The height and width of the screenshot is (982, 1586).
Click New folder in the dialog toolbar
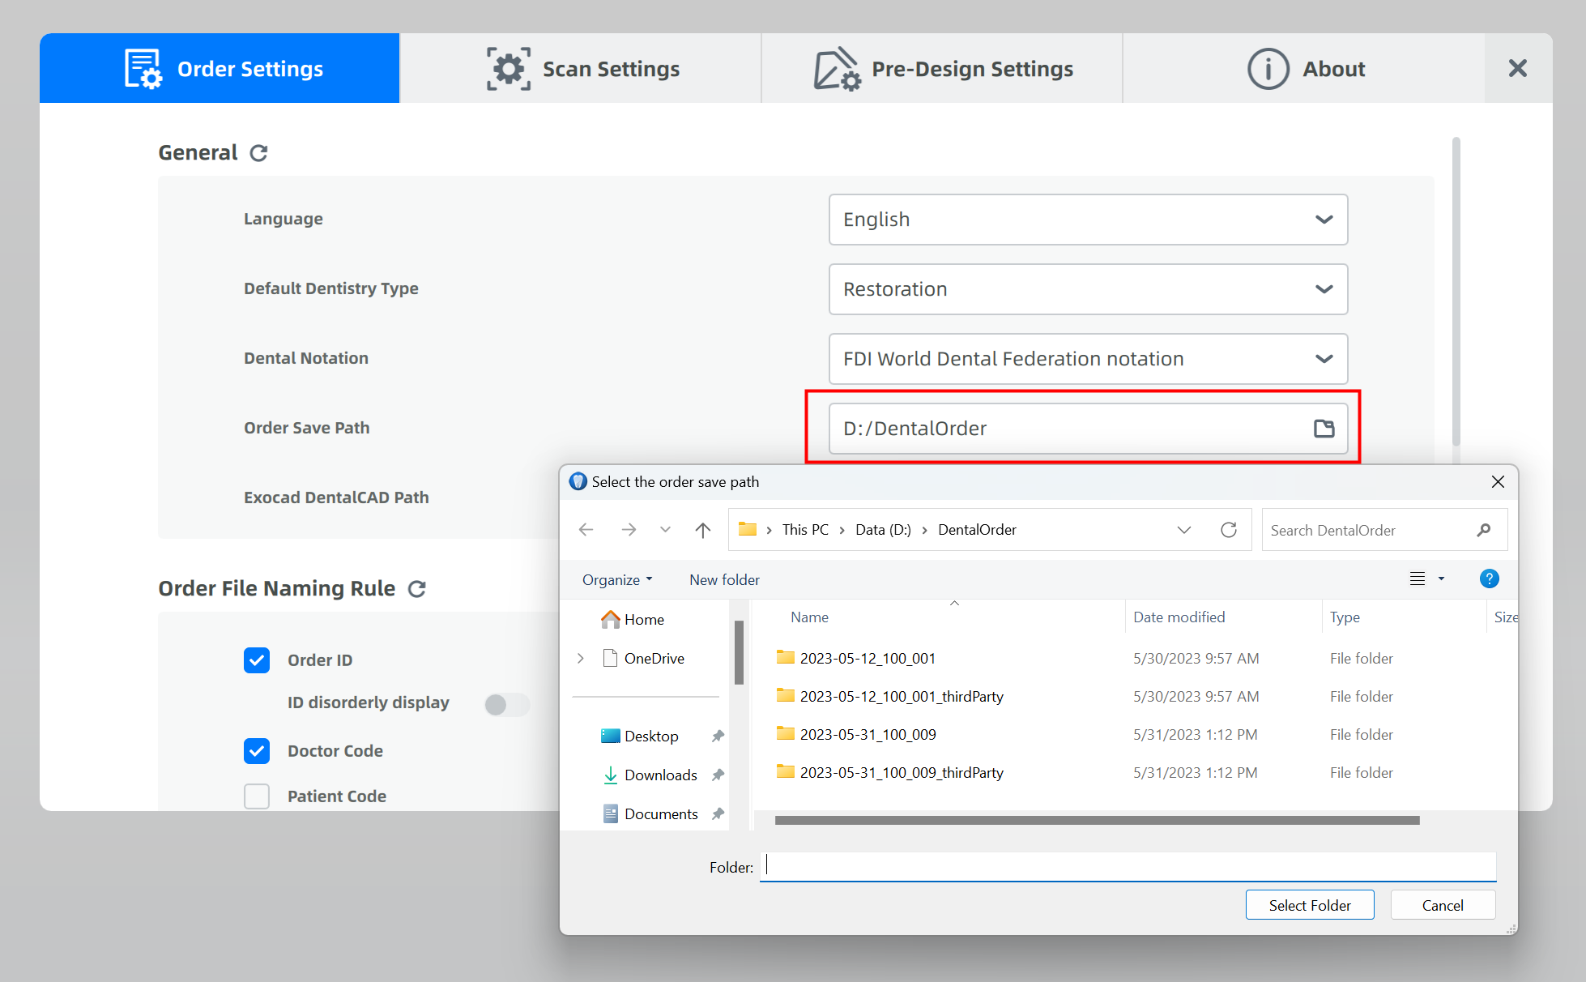(724, 580)
